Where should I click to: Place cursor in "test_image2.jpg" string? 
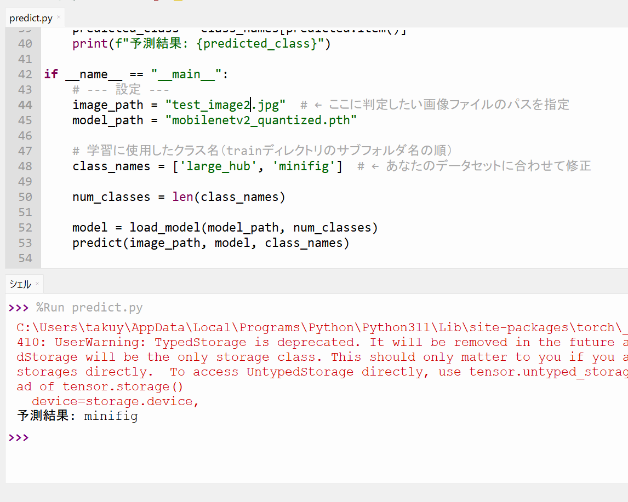225,105
